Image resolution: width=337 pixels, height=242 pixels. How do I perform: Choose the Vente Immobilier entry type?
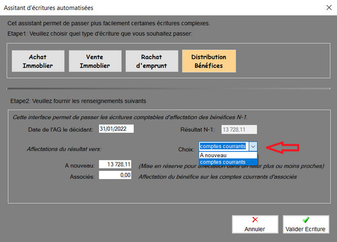(x=94, y=61)
